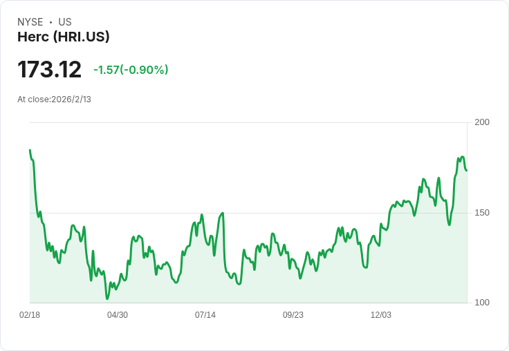The image size is (509, 351).
Task: Click the -1.57(-0.90%) price change text
Action: pos(131,70)
